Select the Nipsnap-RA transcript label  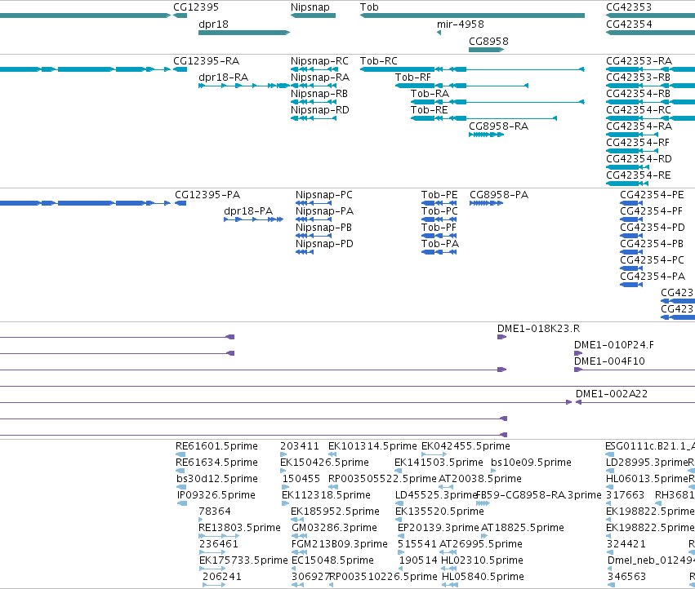point(319,77)
